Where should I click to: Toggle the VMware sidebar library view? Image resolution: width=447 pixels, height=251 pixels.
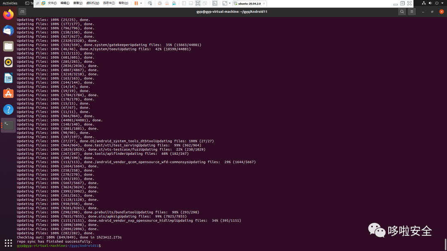pyautogui.click(x=184, y=3)
